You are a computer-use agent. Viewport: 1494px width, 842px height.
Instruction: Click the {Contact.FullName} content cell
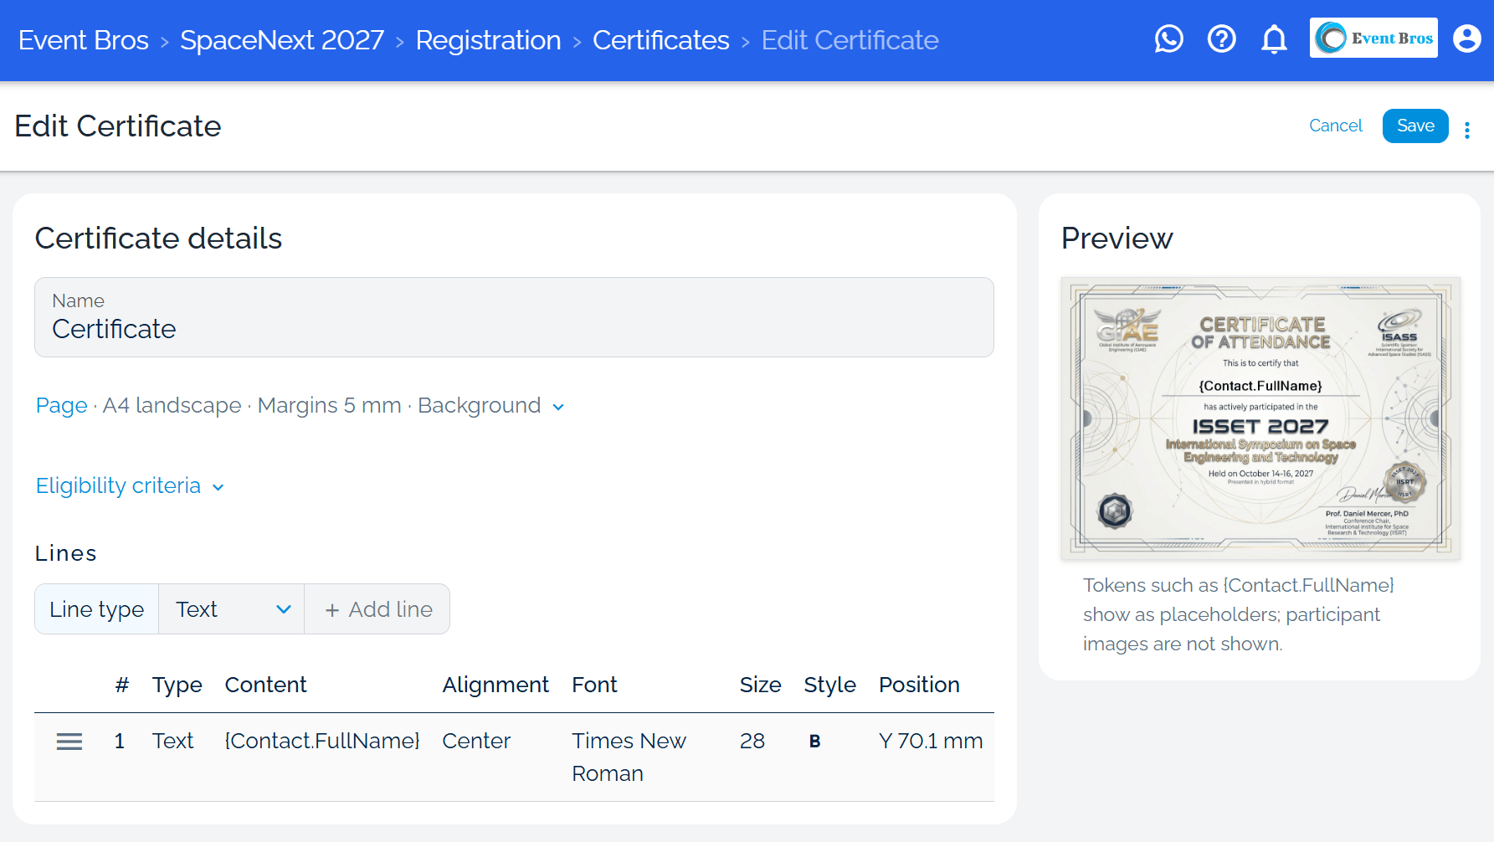coord(322,741)
